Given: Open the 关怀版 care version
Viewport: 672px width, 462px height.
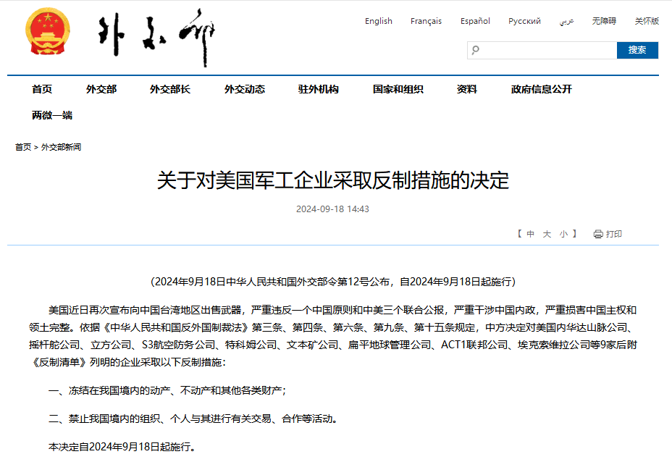Looking at the screenshot, I should 647,21.
